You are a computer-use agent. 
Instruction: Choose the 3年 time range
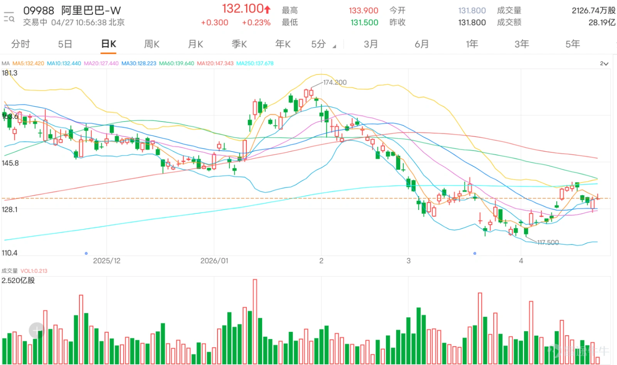point(522,44)
